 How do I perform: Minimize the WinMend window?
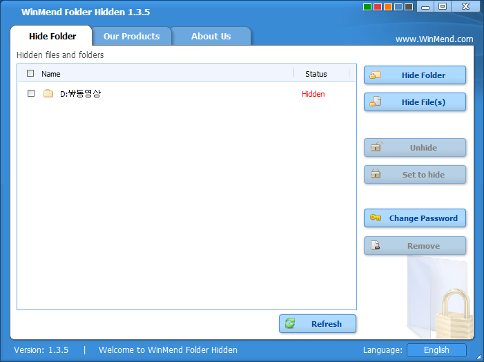click(425, 6)
